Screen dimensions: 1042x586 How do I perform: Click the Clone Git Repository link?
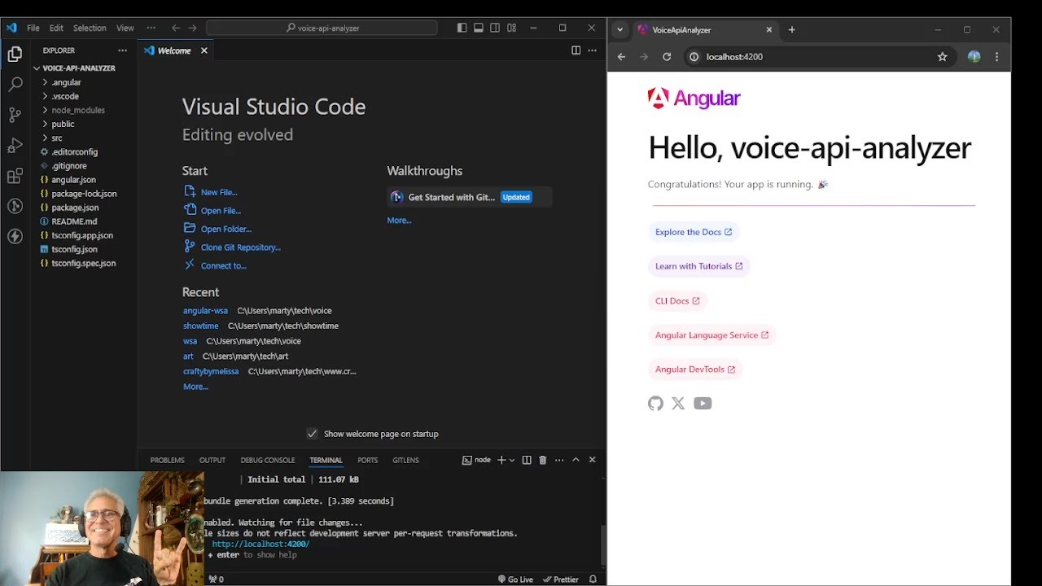pyautogui.click(x=240, y=247)
